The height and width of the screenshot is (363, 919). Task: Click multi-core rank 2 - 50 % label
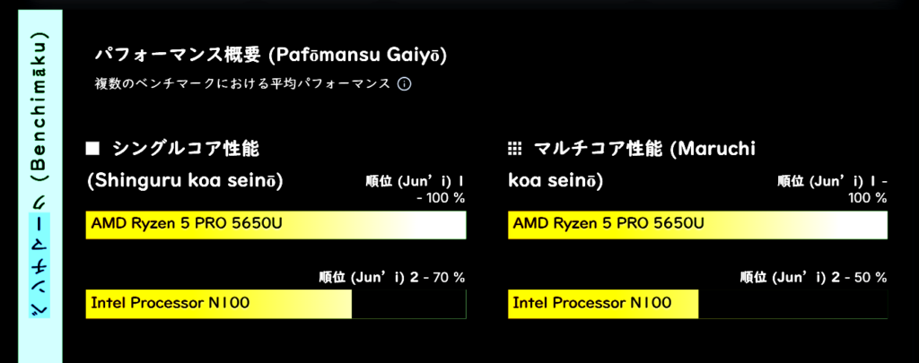pos(814,277)
